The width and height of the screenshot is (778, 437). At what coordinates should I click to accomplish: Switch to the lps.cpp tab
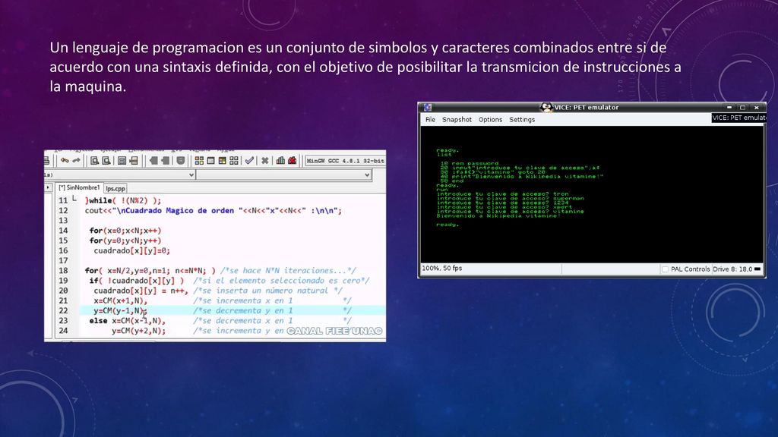pyautogui.click(x=115, y=188)
